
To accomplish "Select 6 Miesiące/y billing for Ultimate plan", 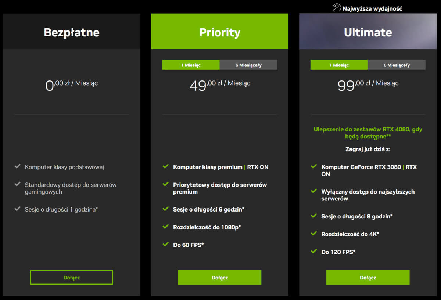I will [x=397, y=65].
